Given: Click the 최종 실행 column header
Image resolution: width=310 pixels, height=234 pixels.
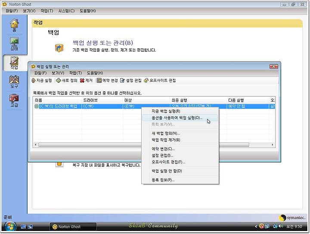Looking at the screenshot, I should point(198,100).
